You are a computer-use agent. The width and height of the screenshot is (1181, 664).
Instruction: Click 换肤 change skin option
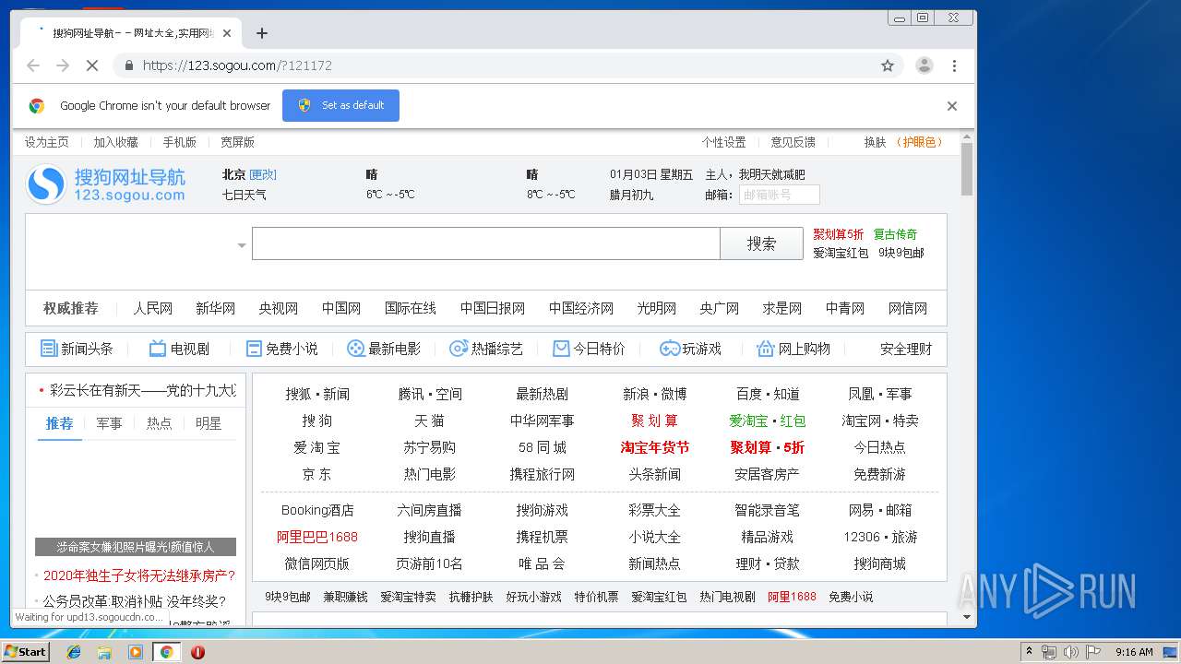pos(875,142)
